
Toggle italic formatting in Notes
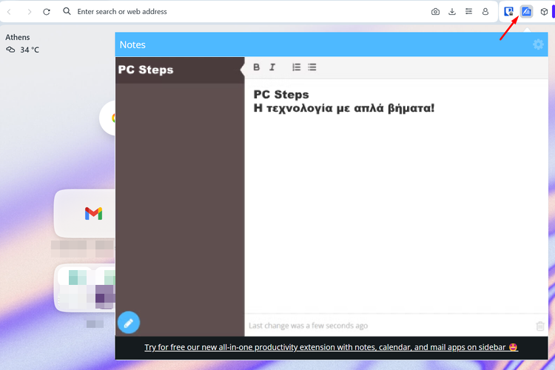pyautogui.click(x=272, y=67)
